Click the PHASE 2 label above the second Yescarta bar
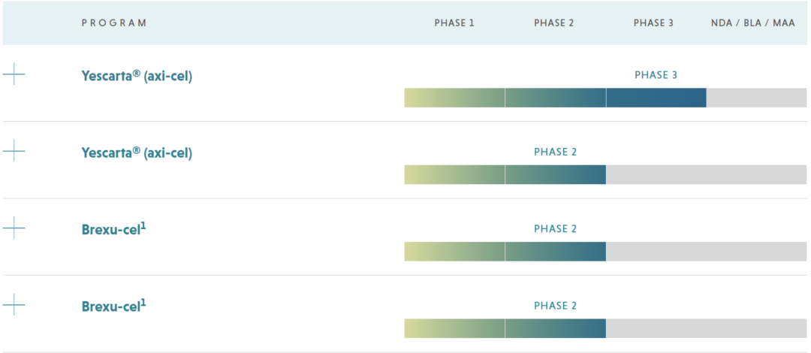This screenshot has height=353, width=811. 555,152
